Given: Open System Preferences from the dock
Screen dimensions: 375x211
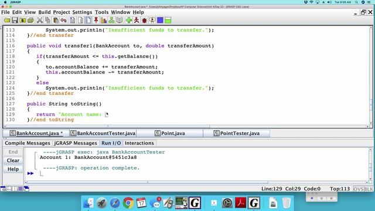Looking at the screenshot, I should [227, 203].
